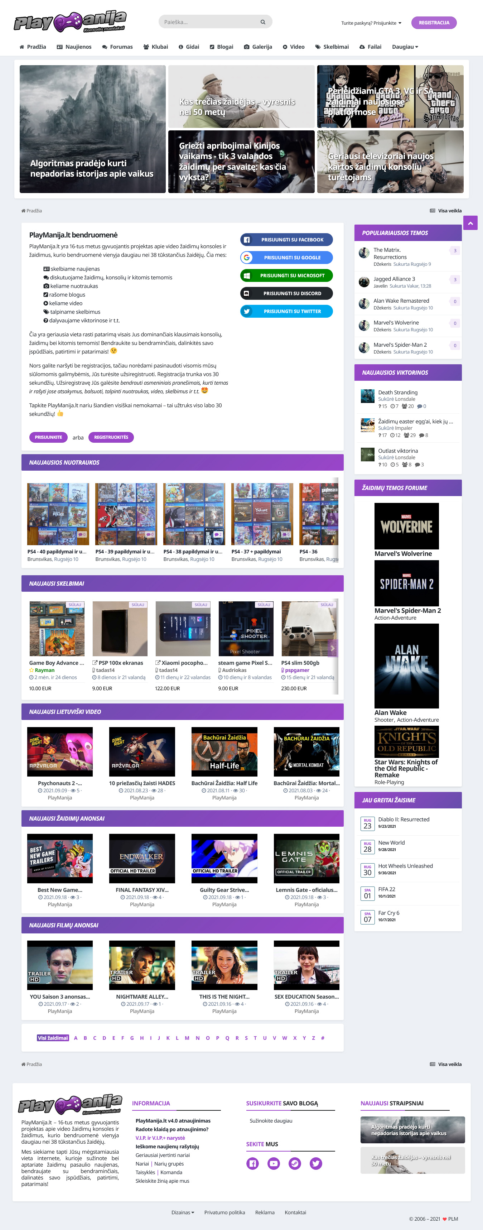Click REGISTRUOKITĖS button in community box
The width and height of the screenshot is (483, 1230).
[111, 437]
